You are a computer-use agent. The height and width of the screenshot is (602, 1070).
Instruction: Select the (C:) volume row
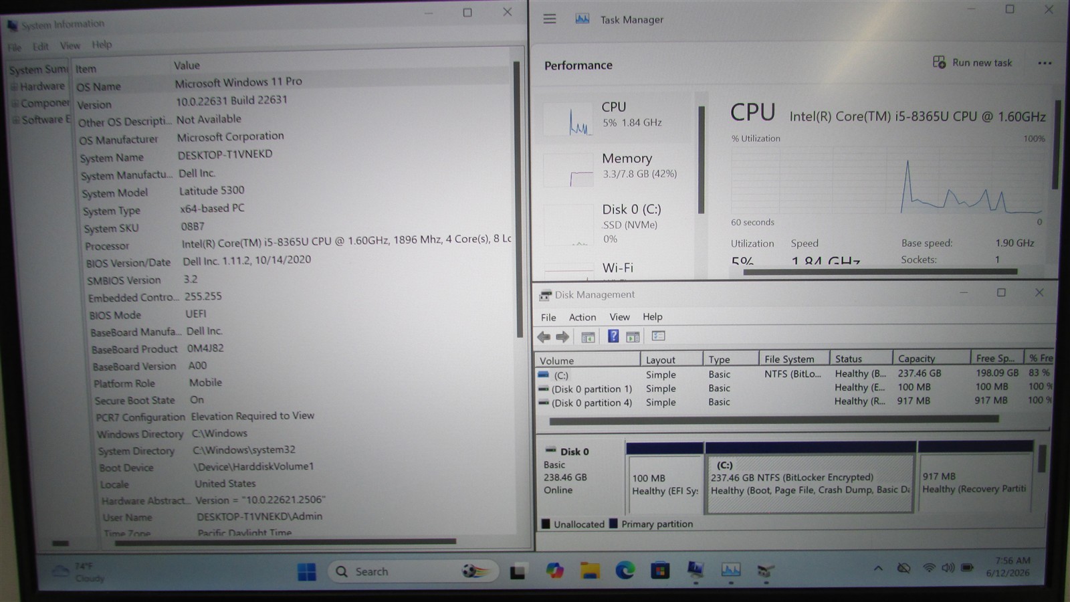click(794, 375)
